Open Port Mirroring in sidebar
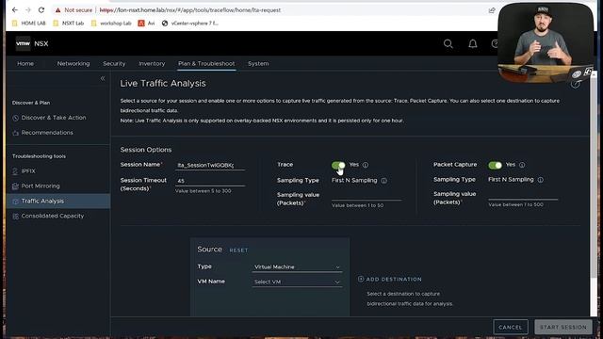This screenshot has width=603, height=339. tap(41, 186)
